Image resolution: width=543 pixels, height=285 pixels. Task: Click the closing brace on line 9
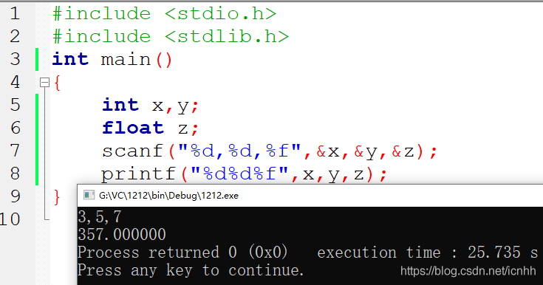click(57, 197)
